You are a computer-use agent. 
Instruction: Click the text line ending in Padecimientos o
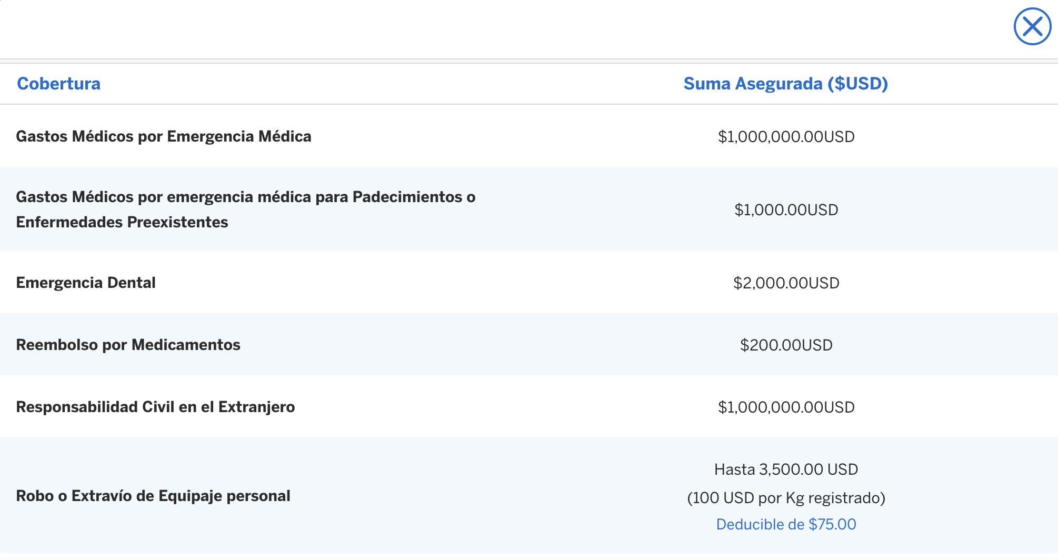(245, 197)
